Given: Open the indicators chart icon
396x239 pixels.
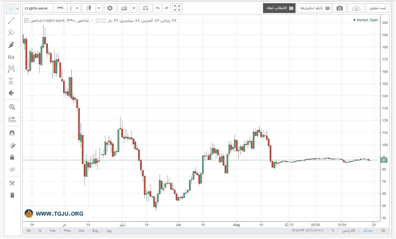Looking at the screenshot, I should (124, 8).
